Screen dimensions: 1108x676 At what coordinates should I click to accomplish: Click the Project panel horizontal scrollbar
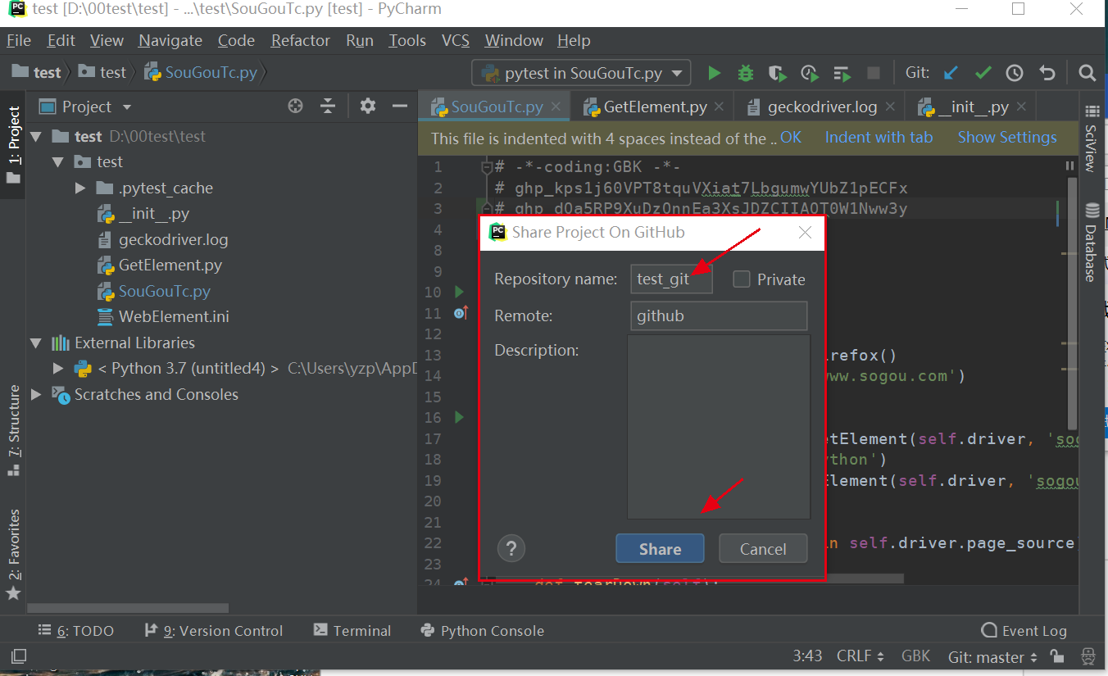pos(128,608)
